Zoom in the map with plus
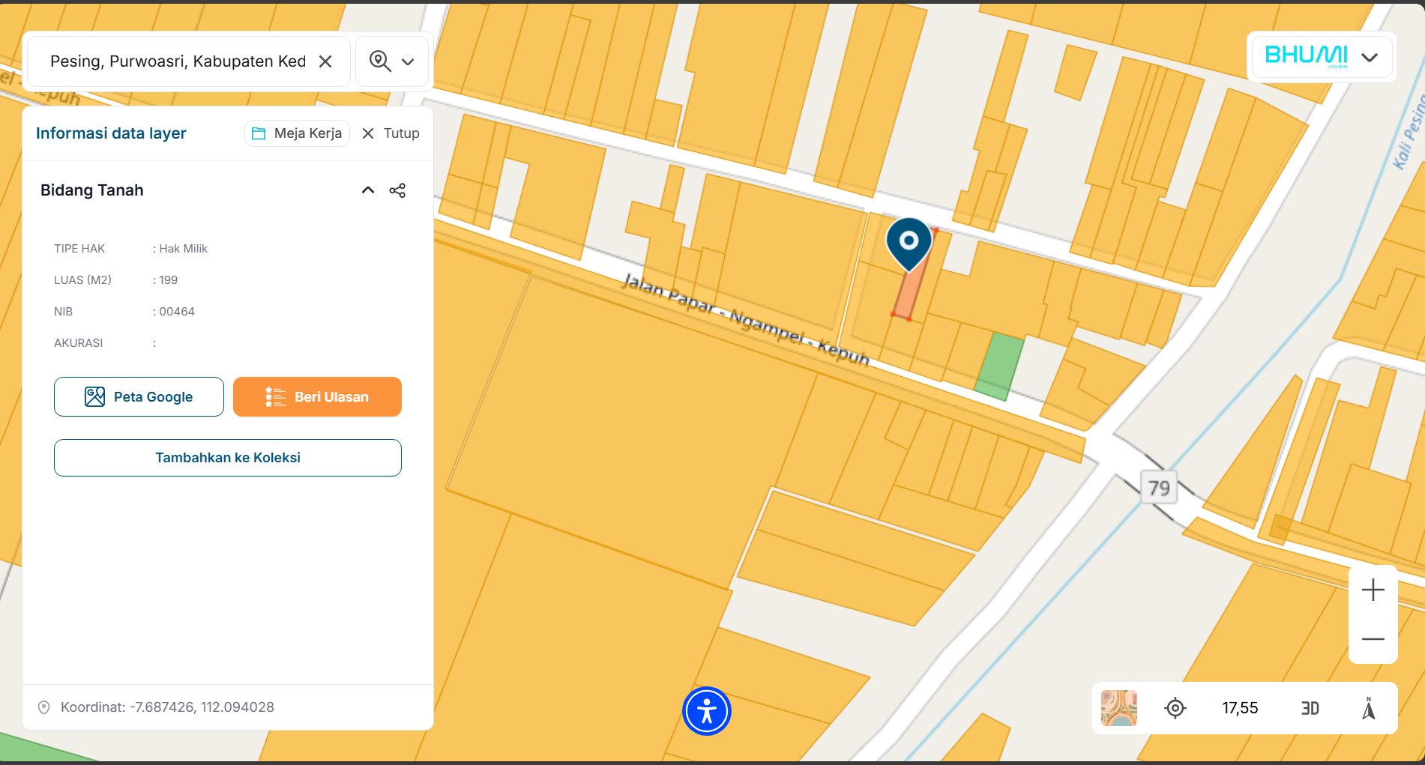Image resolution: width=1425 pixels, height=765 pixels. (x=1373, y=590)
